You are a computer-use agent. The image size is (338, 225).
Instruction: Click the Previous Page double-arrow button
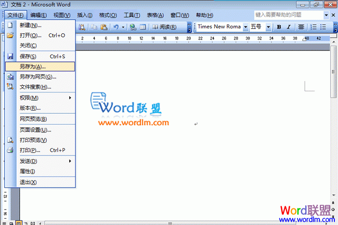pyautogui.click(x=333, y=203)
